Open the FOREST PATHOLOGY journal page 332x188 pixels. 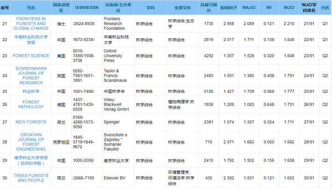coord(31,104)
